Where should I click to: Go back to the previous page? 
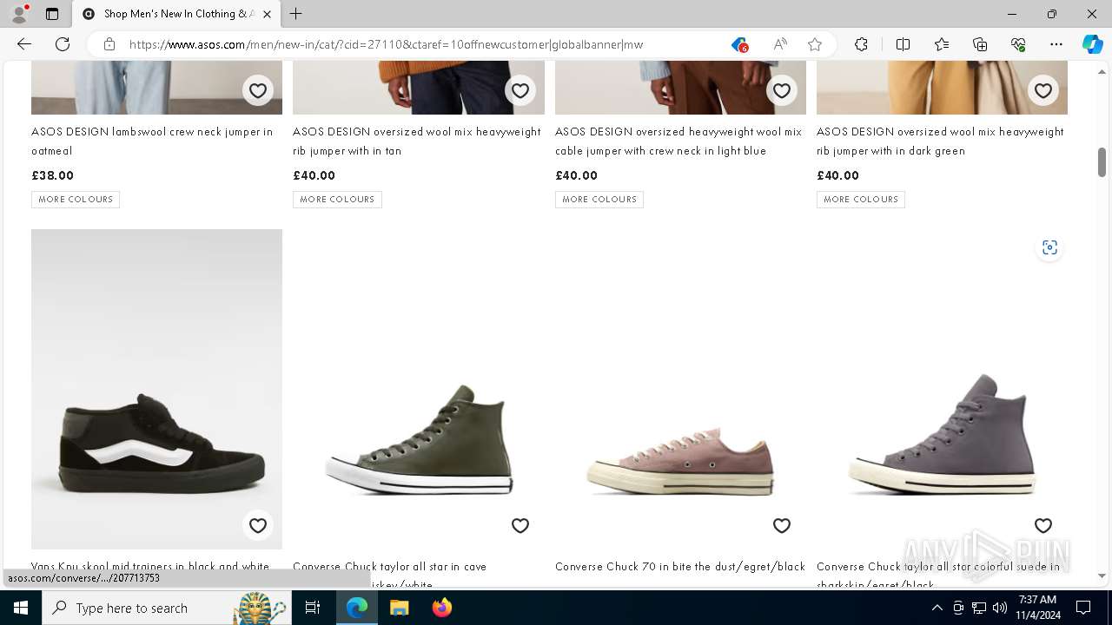point(24,44)
